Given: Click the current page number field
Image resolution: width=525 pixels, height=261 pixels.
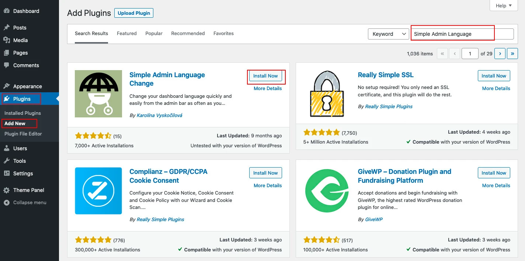Looking at the screenshot, I should point(470,54).
